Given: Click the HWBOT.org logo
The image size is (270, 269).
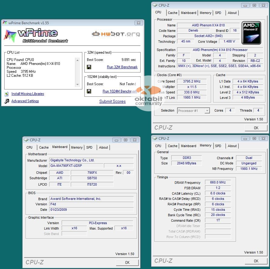Looking at the screenshot, I should coord(116,34).
